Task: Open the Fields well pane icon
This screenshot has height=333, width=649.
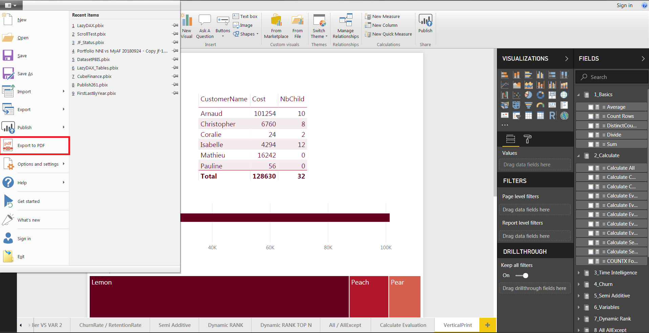Action: (511, 139)
